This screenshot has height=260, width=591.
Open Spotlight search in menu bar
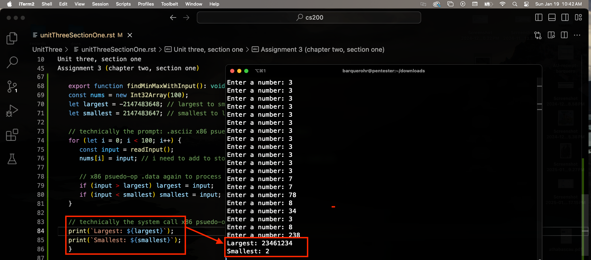point(515,4)
